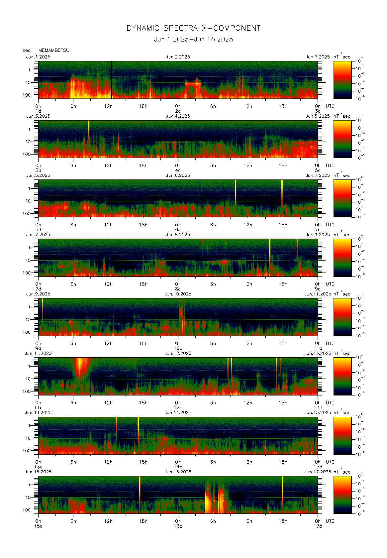Click the 2d day marker
The width and height of the screenshot is (387, 558).
point(178,111)
